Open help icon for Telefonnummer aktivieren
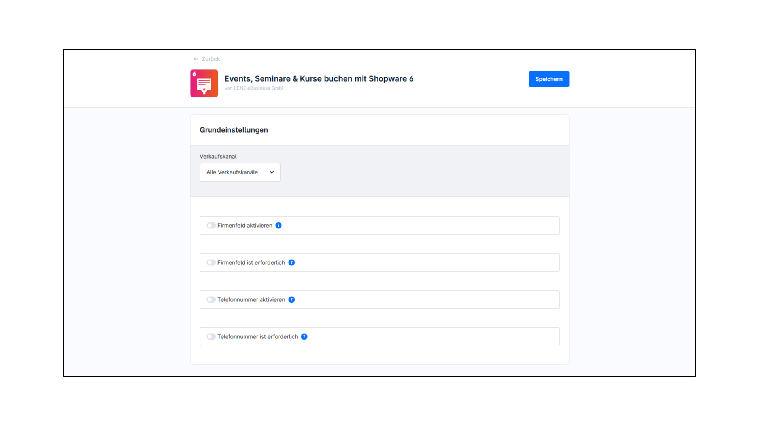 [x=291, y=300]
